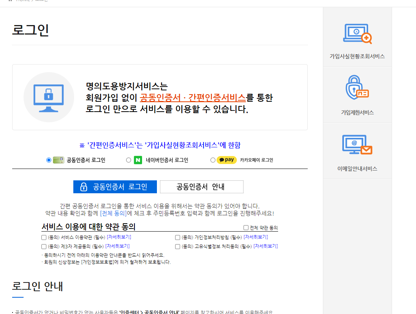Click the blue 공동인증서 로그인 button
This screenshot has height=314, width=416.
point(115,187)
